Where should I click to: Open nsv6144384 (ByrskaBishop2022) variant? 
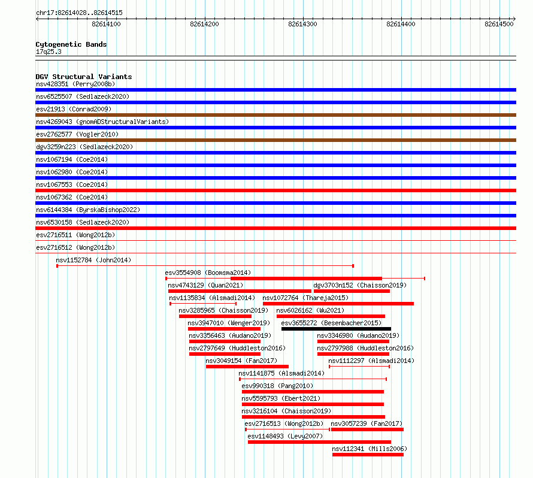click(x=88, y=210)
